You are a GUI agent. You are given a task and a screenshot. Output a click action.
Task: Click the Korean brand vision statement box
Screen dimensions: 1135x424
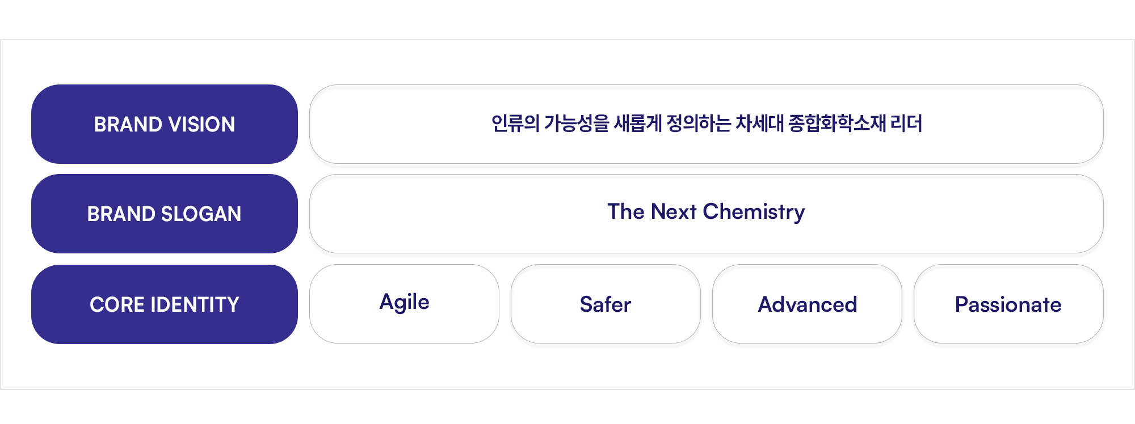[x=707, y=124]
